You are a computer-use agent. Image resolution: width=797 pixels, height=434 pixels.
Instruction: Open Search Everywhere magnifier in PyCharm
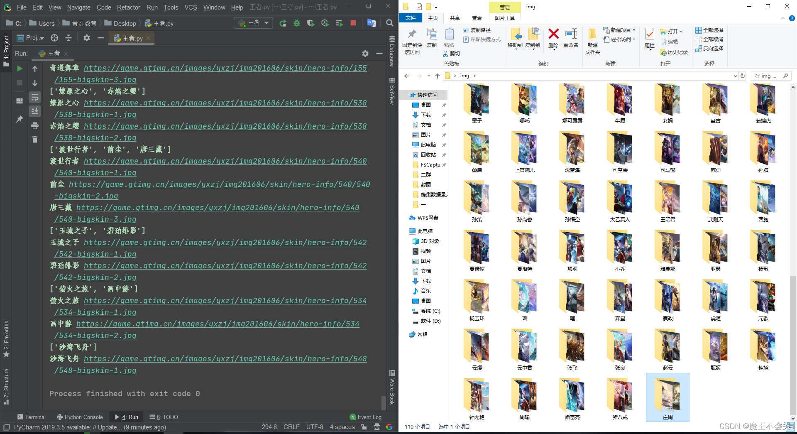(389, 23)
